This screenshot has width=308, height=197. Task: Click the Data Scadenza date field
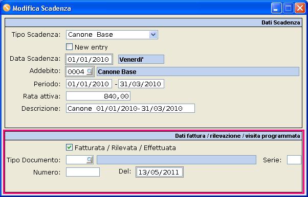coord(89,59)
